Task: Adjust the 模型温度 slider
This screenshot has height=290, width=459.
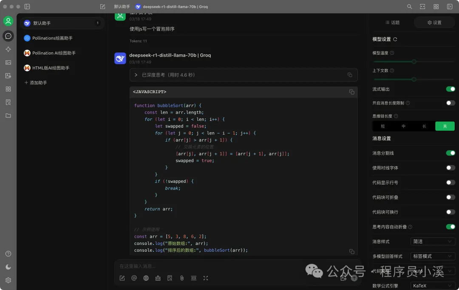Action: point(414,62)
